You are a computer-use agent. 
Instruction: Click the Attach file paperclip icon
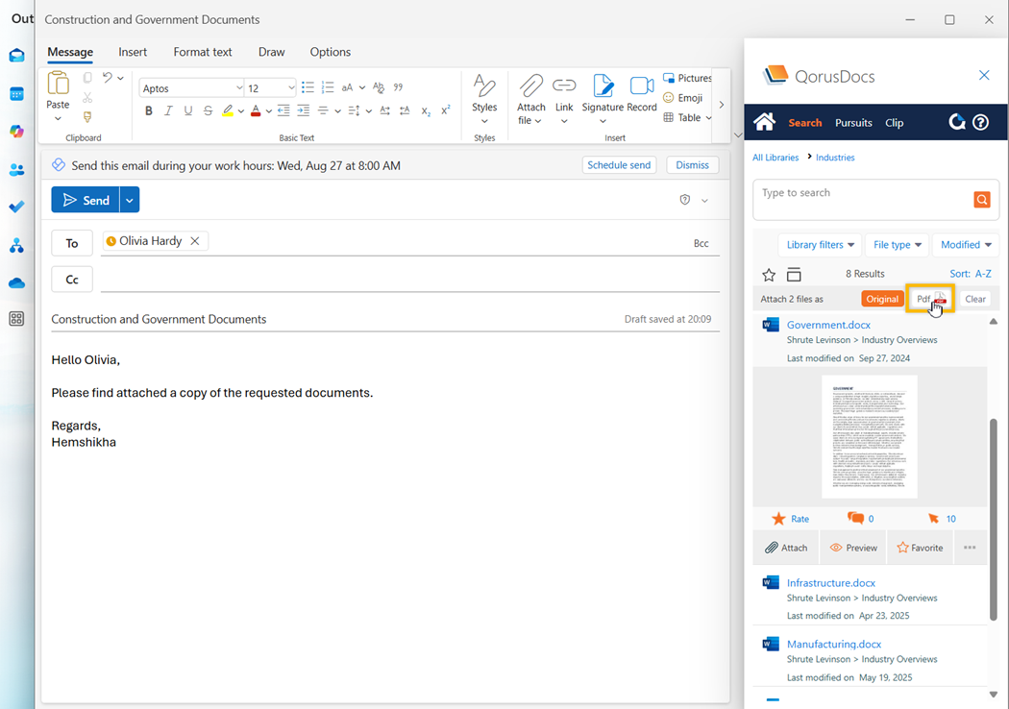pyautogui.click(x=530, y=86)
